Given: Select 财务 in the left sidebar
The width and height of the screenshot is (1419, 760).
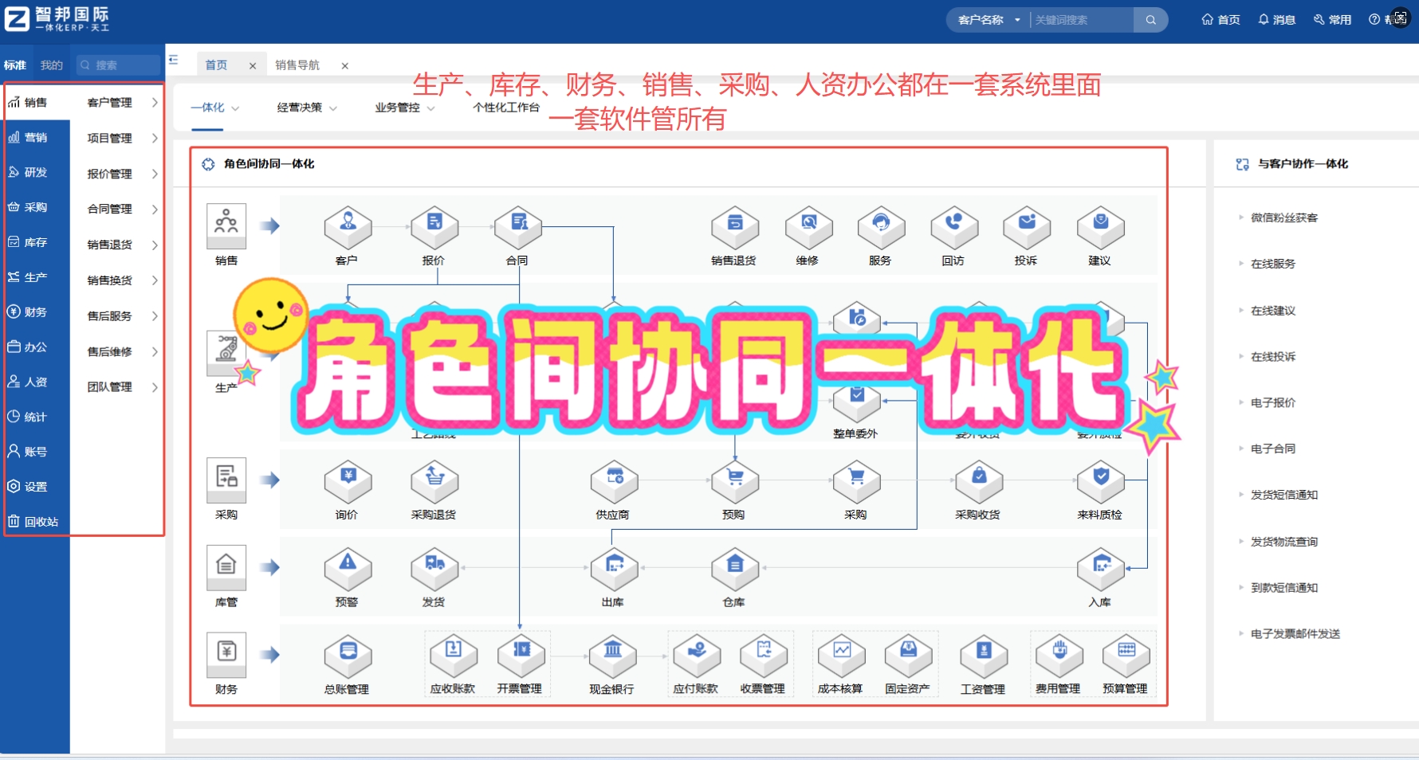Looking at the screenshot, I should 35,312.
